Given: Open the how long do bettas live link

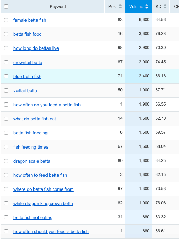Looking at the screenshot, I should point(36,48).
